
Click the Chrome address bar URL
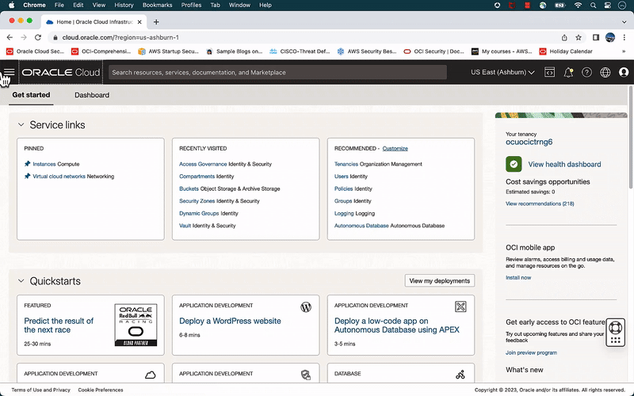pos(120,37)
